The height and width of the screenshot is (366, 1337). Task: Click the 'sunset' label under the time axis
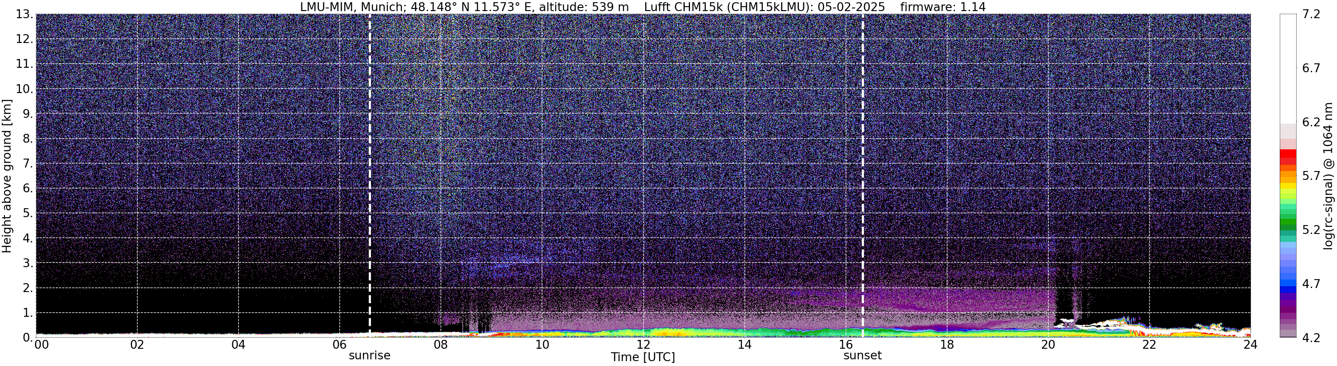pyautogui.click(x=863, y=356)
